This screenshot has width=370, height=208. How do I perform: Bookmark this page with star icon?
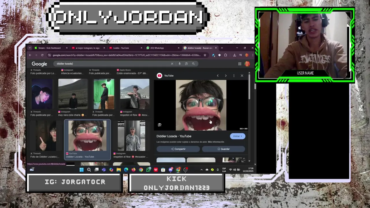coord(205,55)
